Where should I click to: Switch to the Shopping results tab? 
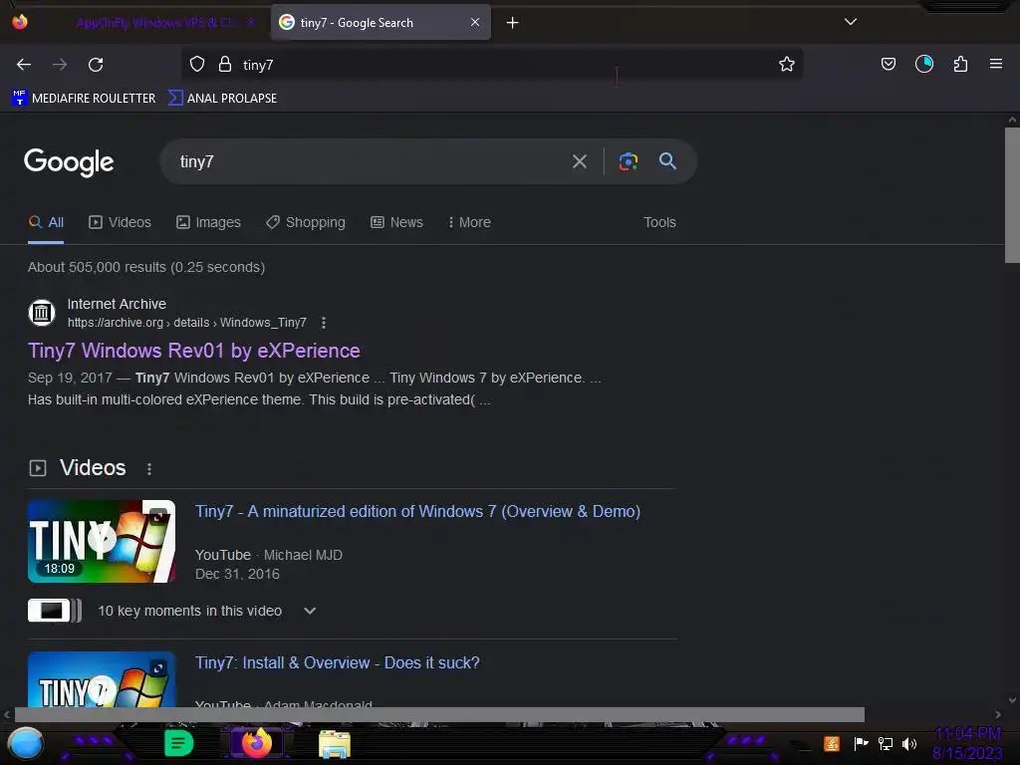[x=305, y=222]
